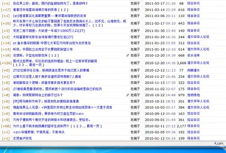Click the paperclip icon on the 鸽子过冬 thread
Viewport: 226px width, 153px height.
point(127,95)
